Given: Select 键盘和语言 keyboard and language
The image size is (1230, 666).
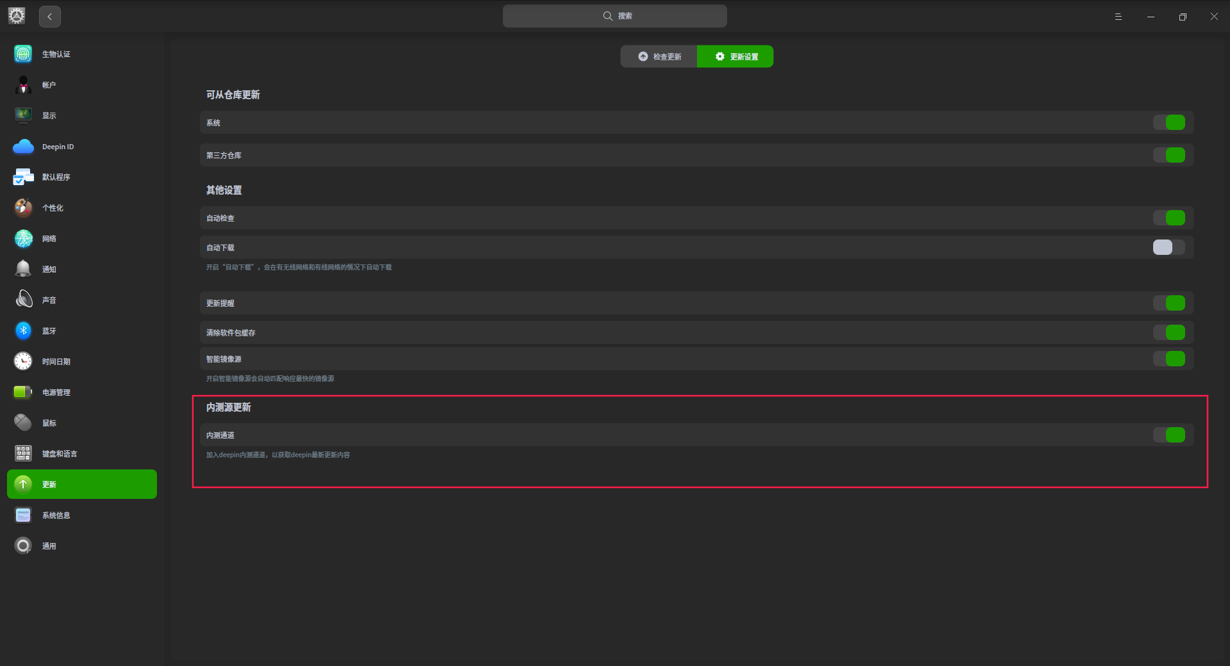Looking at the screenshot, I should click(x=82, y=453).
